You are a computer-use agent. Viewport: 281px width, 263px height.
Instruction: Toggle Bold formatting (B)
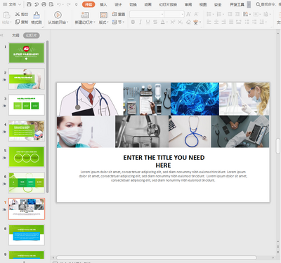pyautogui.click(x=133, y=22)
